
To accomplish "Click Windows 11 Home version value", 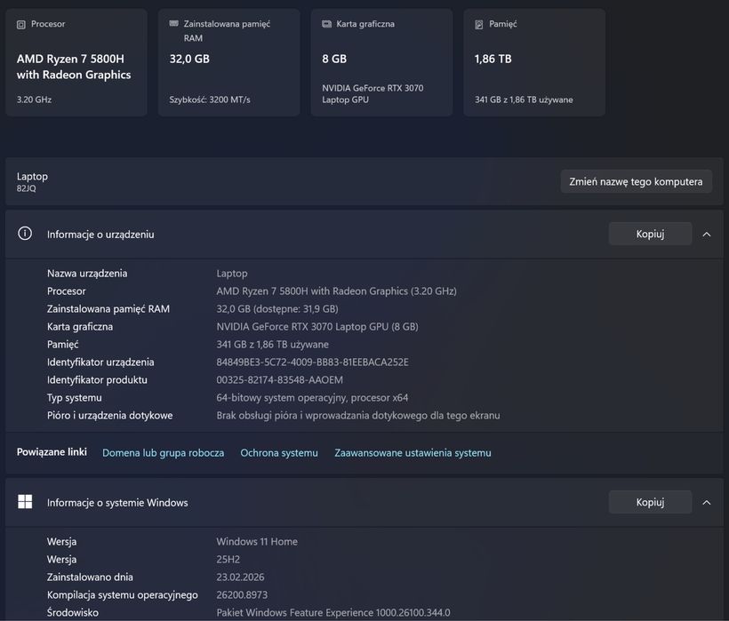I will coord(257,542).
